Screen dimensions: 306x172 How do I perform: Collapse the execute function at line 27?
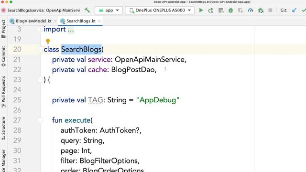(40, 120)
